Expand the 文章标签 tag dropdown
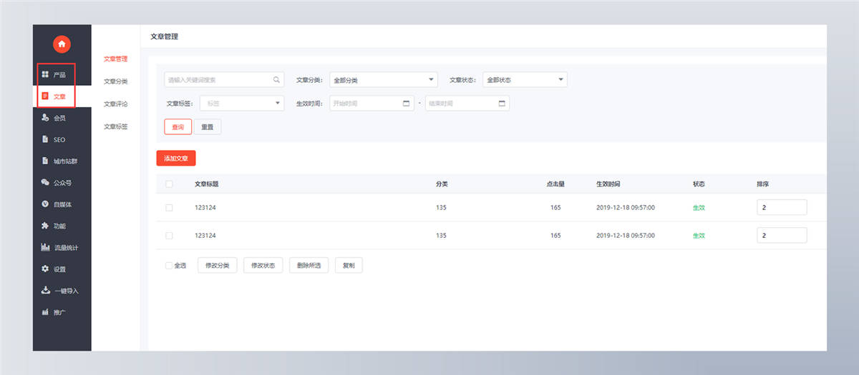The height and width of the screenshot is (375, 859). coord(242,103)
